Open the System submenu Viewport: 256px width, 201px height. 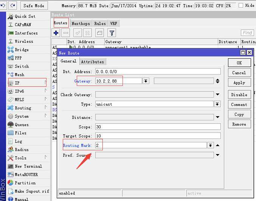pyautogui.click(x=28, y=116)
